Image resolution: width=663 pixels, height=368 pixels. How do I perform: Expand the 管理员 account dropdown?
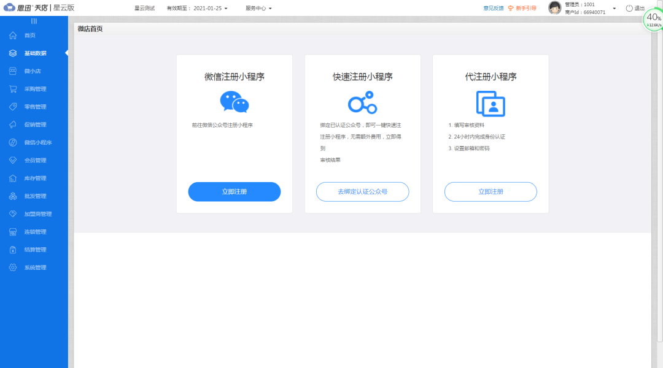[586, 8]
